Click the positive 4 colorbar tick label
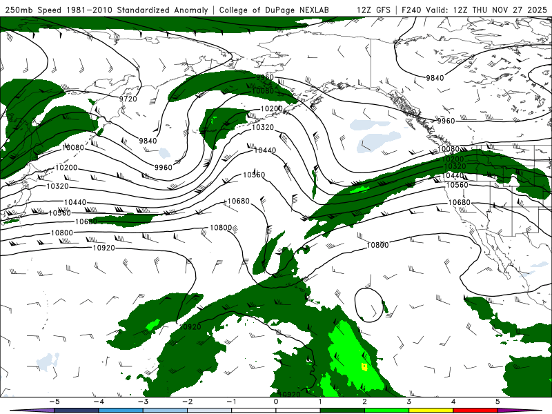552x414 pixels. (x=453, y=402)
